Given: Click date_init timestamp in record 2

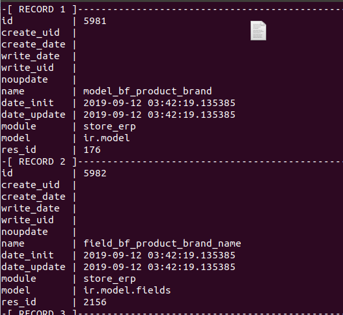Looking at the screenshot, I should [159, 255].
